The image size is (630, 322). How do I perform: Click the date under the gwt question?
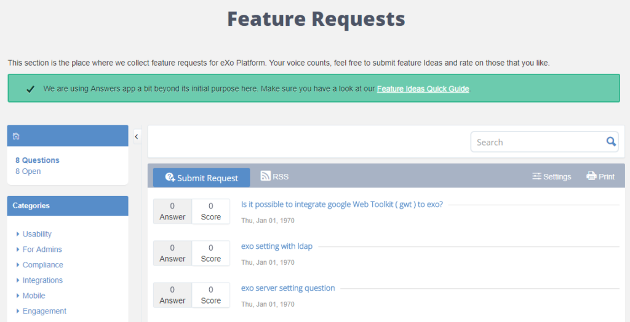pyautogui.click(x=268, y=221)
